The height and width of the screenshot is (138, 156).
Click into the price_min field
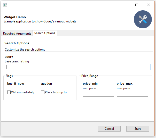click(98, 94)
